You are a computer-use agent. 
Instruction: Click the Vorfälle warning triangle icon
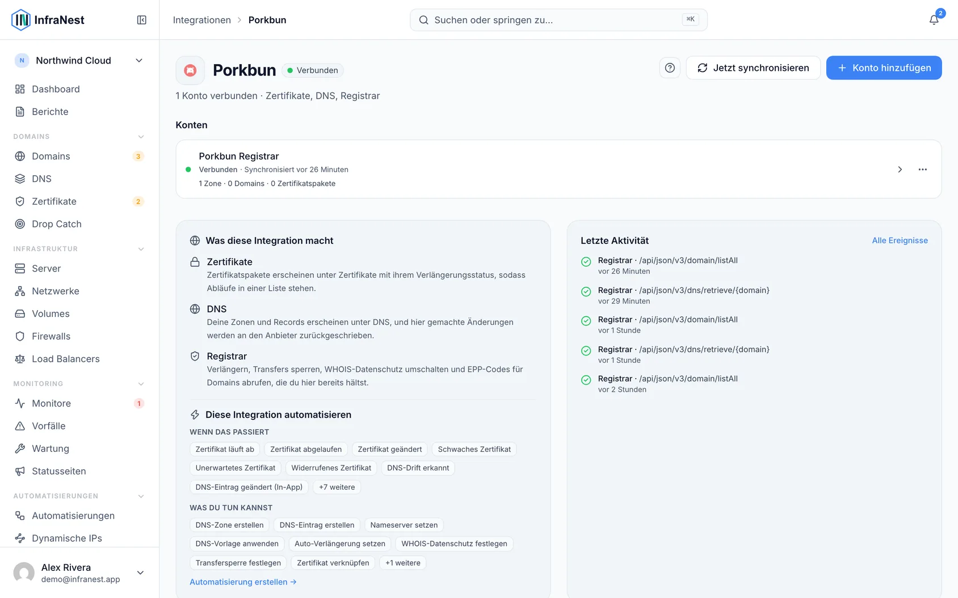(20, 426)
